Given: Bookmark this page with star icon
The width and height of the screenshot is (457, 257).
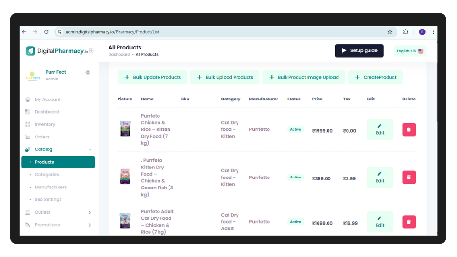Looking at the screenshot, I should (390, 32).
